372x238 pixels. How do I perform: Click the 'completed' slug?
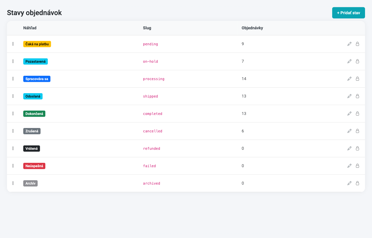153,114
